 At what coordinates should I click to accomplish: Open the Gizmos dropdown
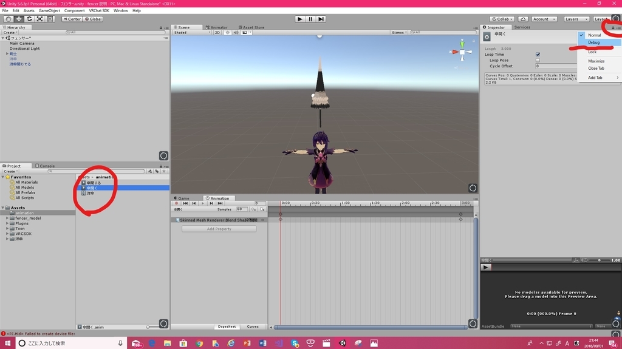point(399,33)
